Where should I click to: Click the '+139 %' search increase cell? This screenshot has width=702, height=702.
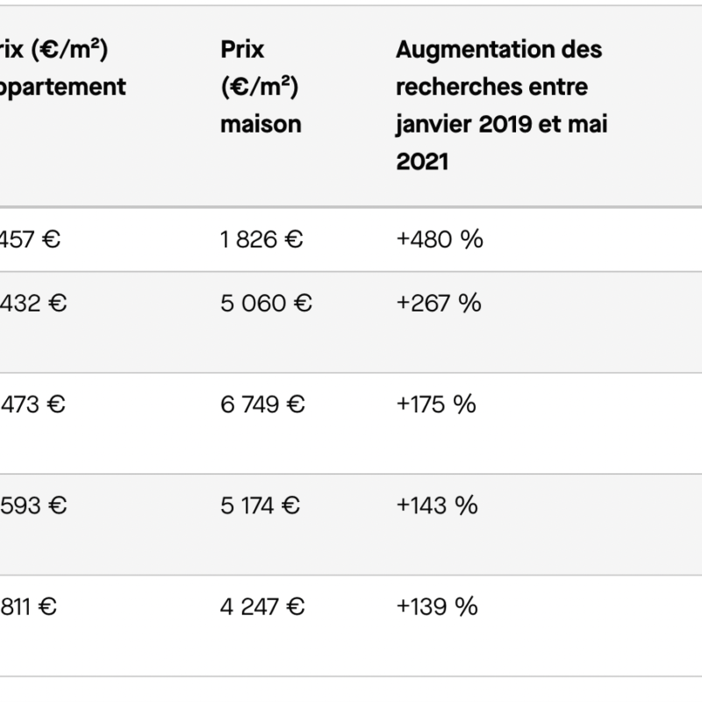click(x=436, y=606)
